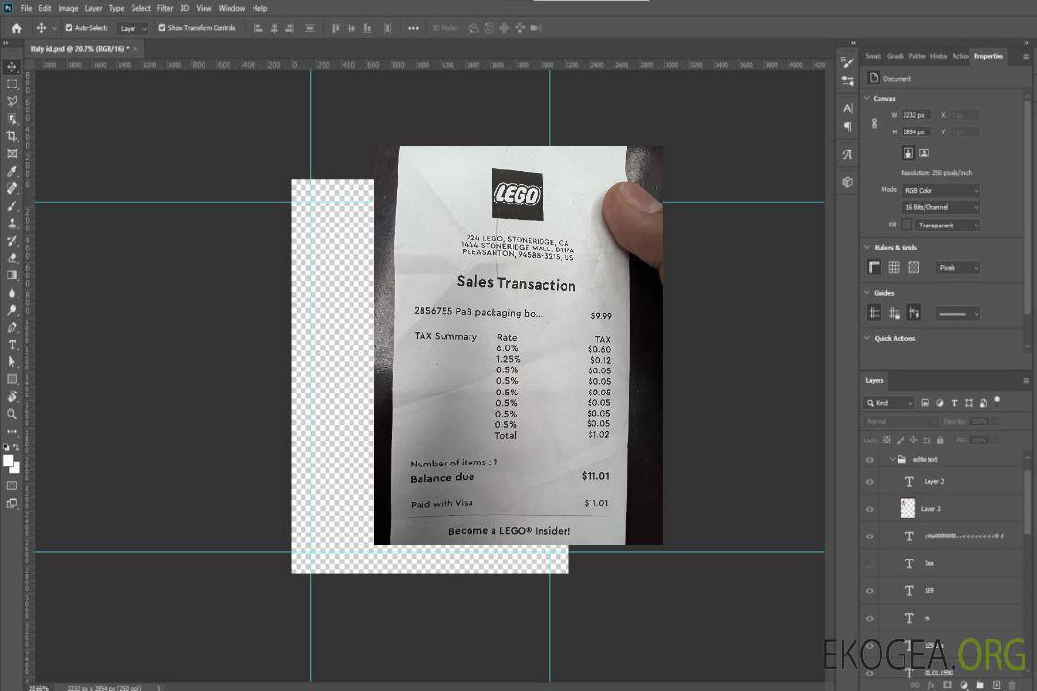
Task: Select the Pen tool
Action: [12, 327]
